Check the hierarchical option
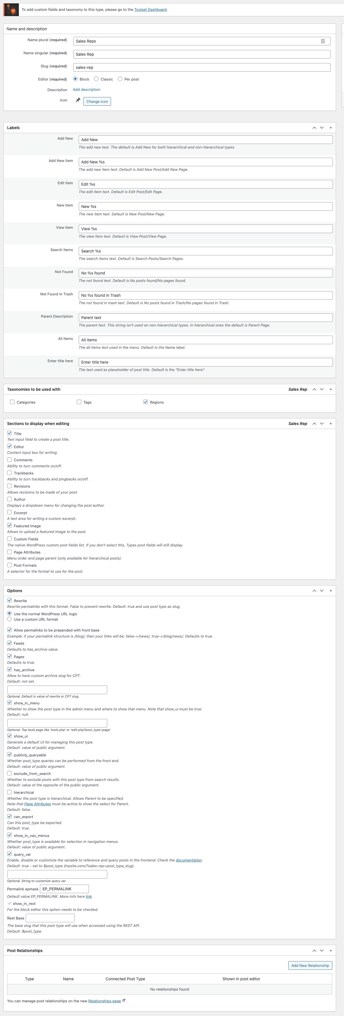 point(9,792)
